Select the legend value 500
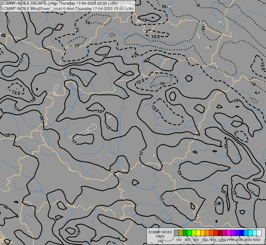 pyautogui.click(x=196, y=240)
